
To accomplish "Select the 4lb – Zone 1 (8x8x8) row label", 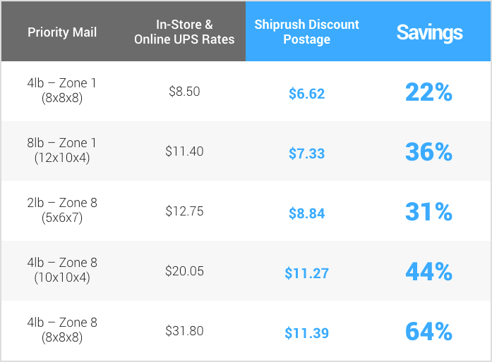I will (x=62, y=90).
